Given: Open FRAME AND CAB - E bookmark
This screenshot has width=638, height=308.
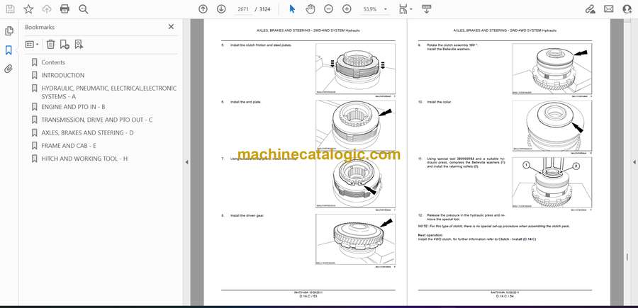Looking at the screenshot, I should [x=69, y=145].
